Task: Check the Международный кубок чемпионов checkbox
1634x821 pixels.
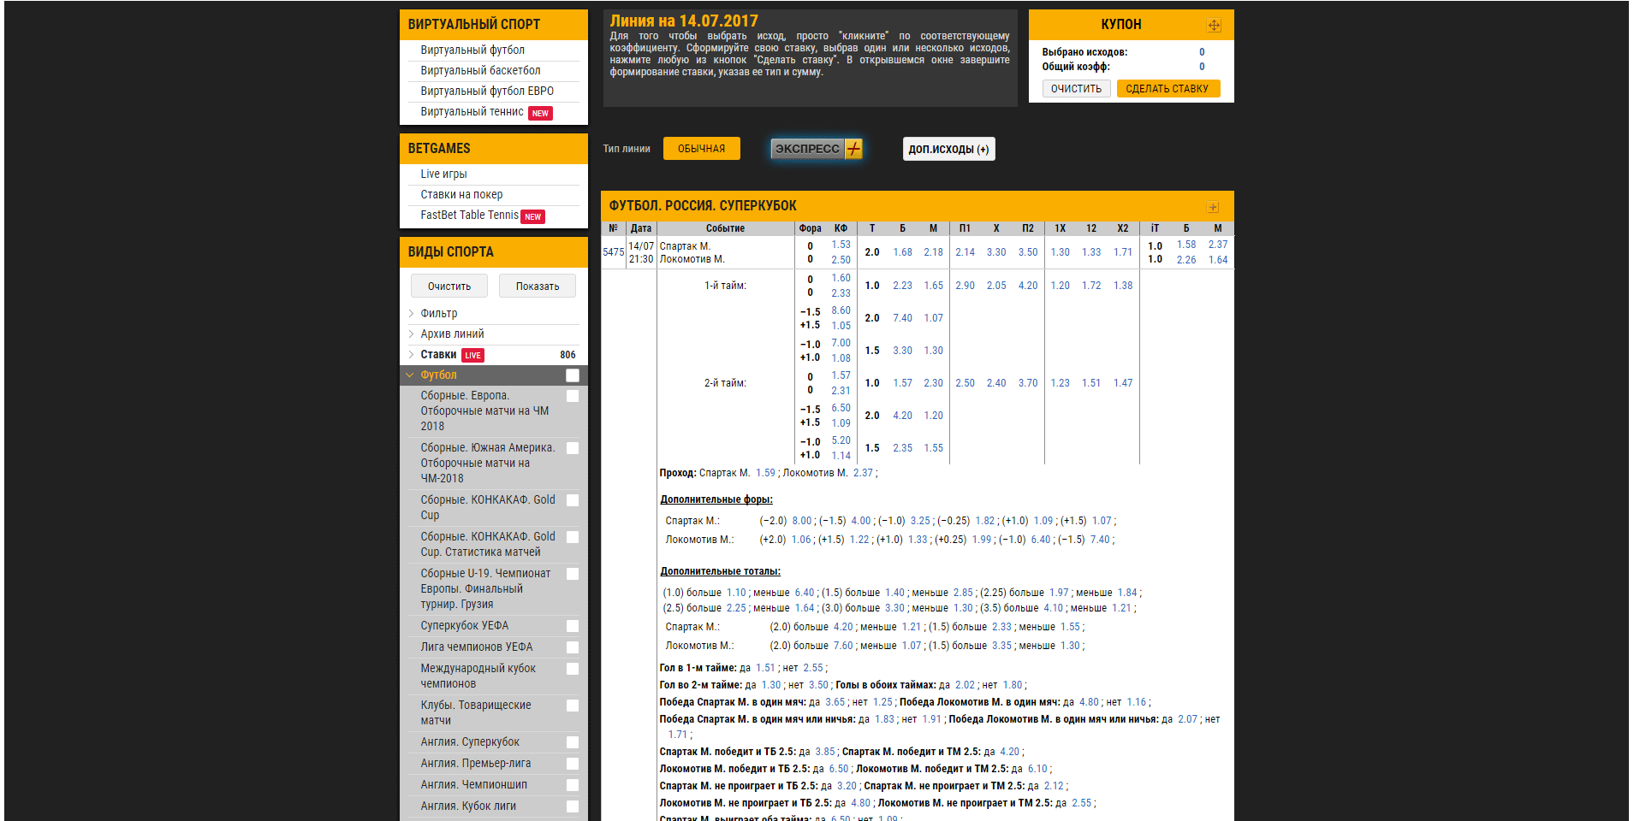Action: tap(573, 669)
